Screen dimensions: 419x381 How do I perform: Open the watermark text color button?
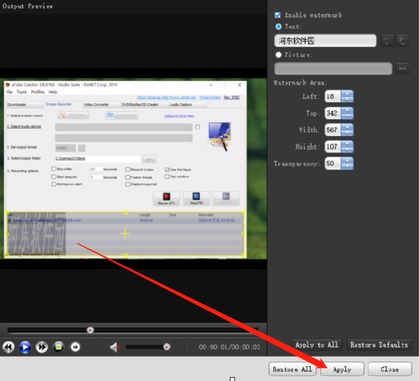[x=402, y=41]
